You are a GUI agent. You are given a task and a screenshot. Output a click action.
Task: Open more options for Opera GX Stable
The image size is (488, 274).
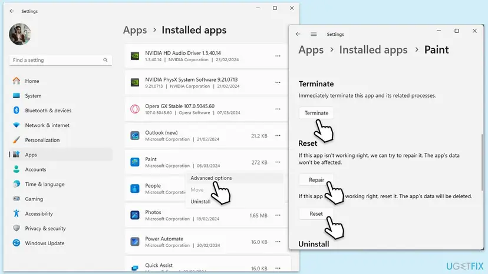[x=278, y=109]
